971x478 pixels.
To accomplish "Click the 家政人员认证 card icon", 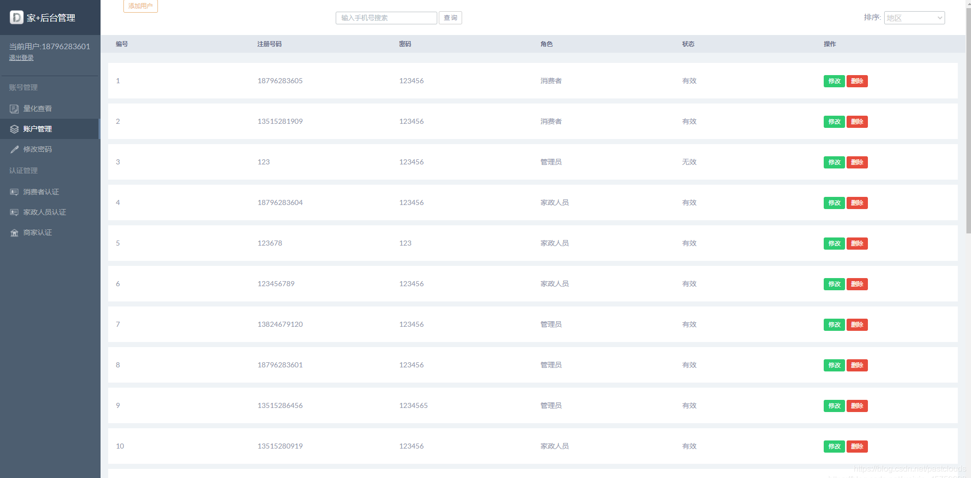I will [x=14, y=212].
